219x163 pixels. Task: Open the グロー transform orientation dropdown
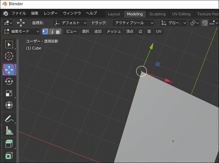pyautogui.click(x=173, y=23)
